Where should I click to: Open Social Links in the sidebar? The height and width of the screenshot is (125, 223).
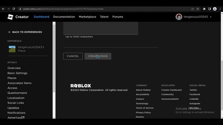coord(16,103)
